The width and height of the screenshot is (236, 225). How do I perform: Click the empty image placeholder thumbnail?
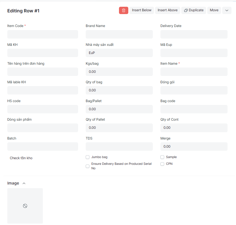click(25, 206)
